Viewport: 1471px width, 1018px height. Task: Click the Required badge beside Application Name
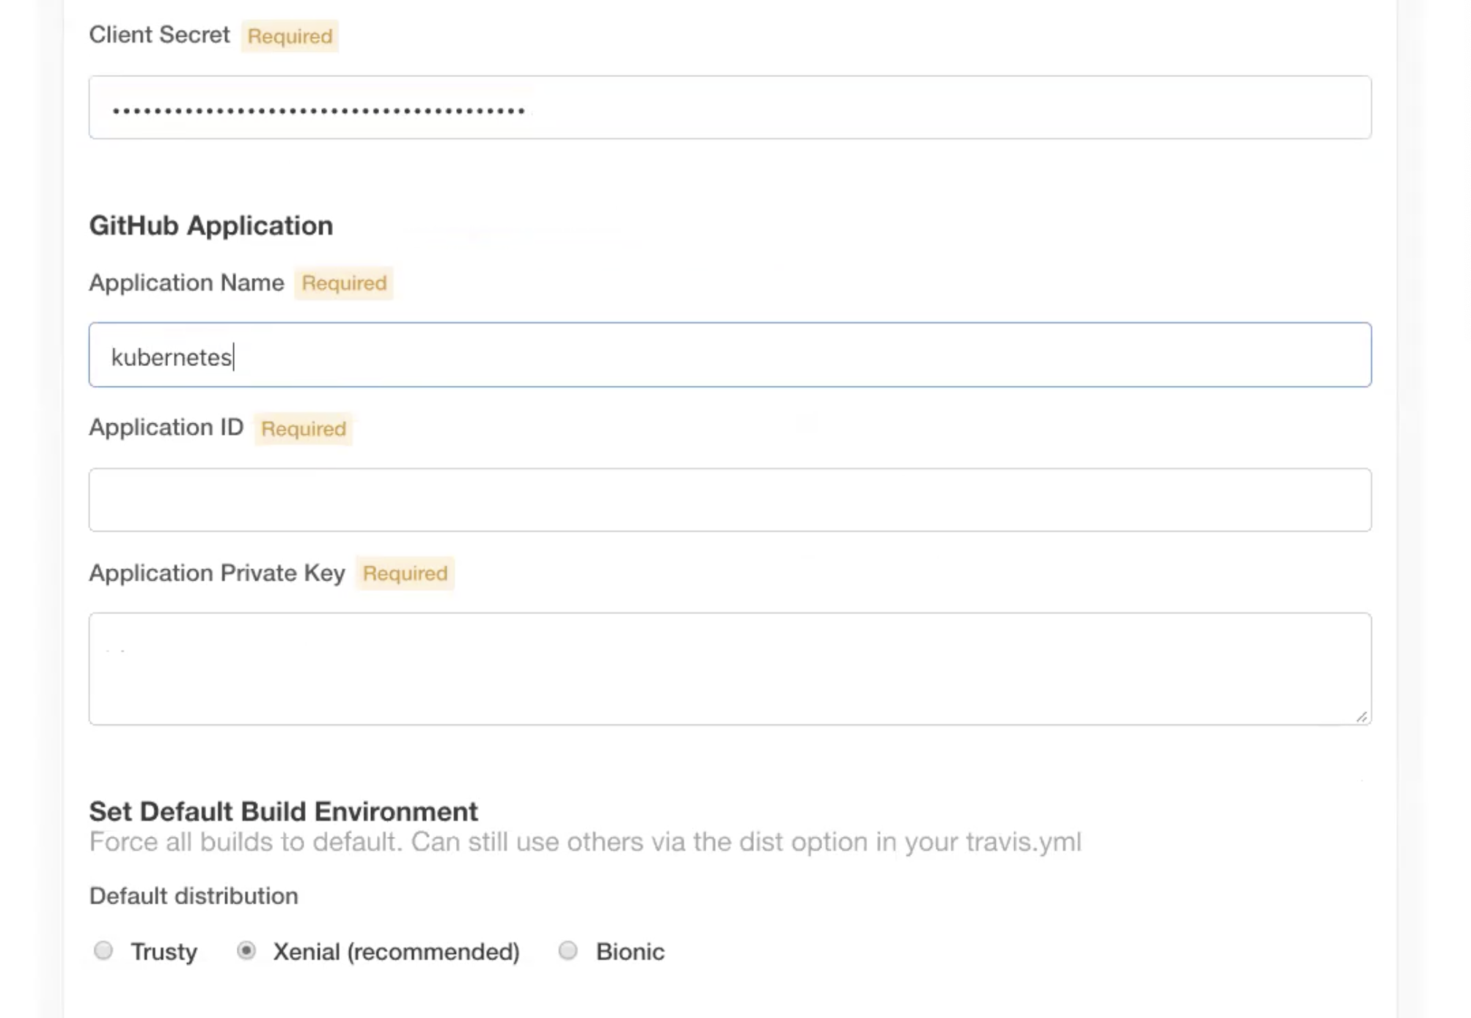click(344, 283)
